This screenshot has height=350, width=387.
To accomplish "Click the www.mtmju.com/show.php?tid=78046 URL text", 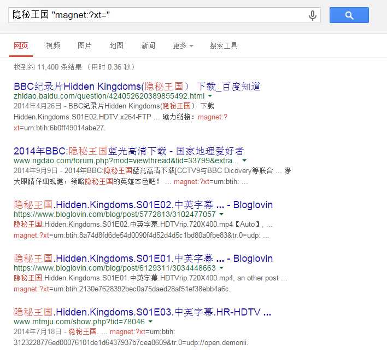I will coord(79,322).
